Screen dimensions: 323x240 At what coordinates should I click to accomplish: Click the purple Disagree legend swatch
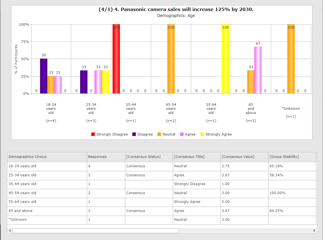click(134, 134)
